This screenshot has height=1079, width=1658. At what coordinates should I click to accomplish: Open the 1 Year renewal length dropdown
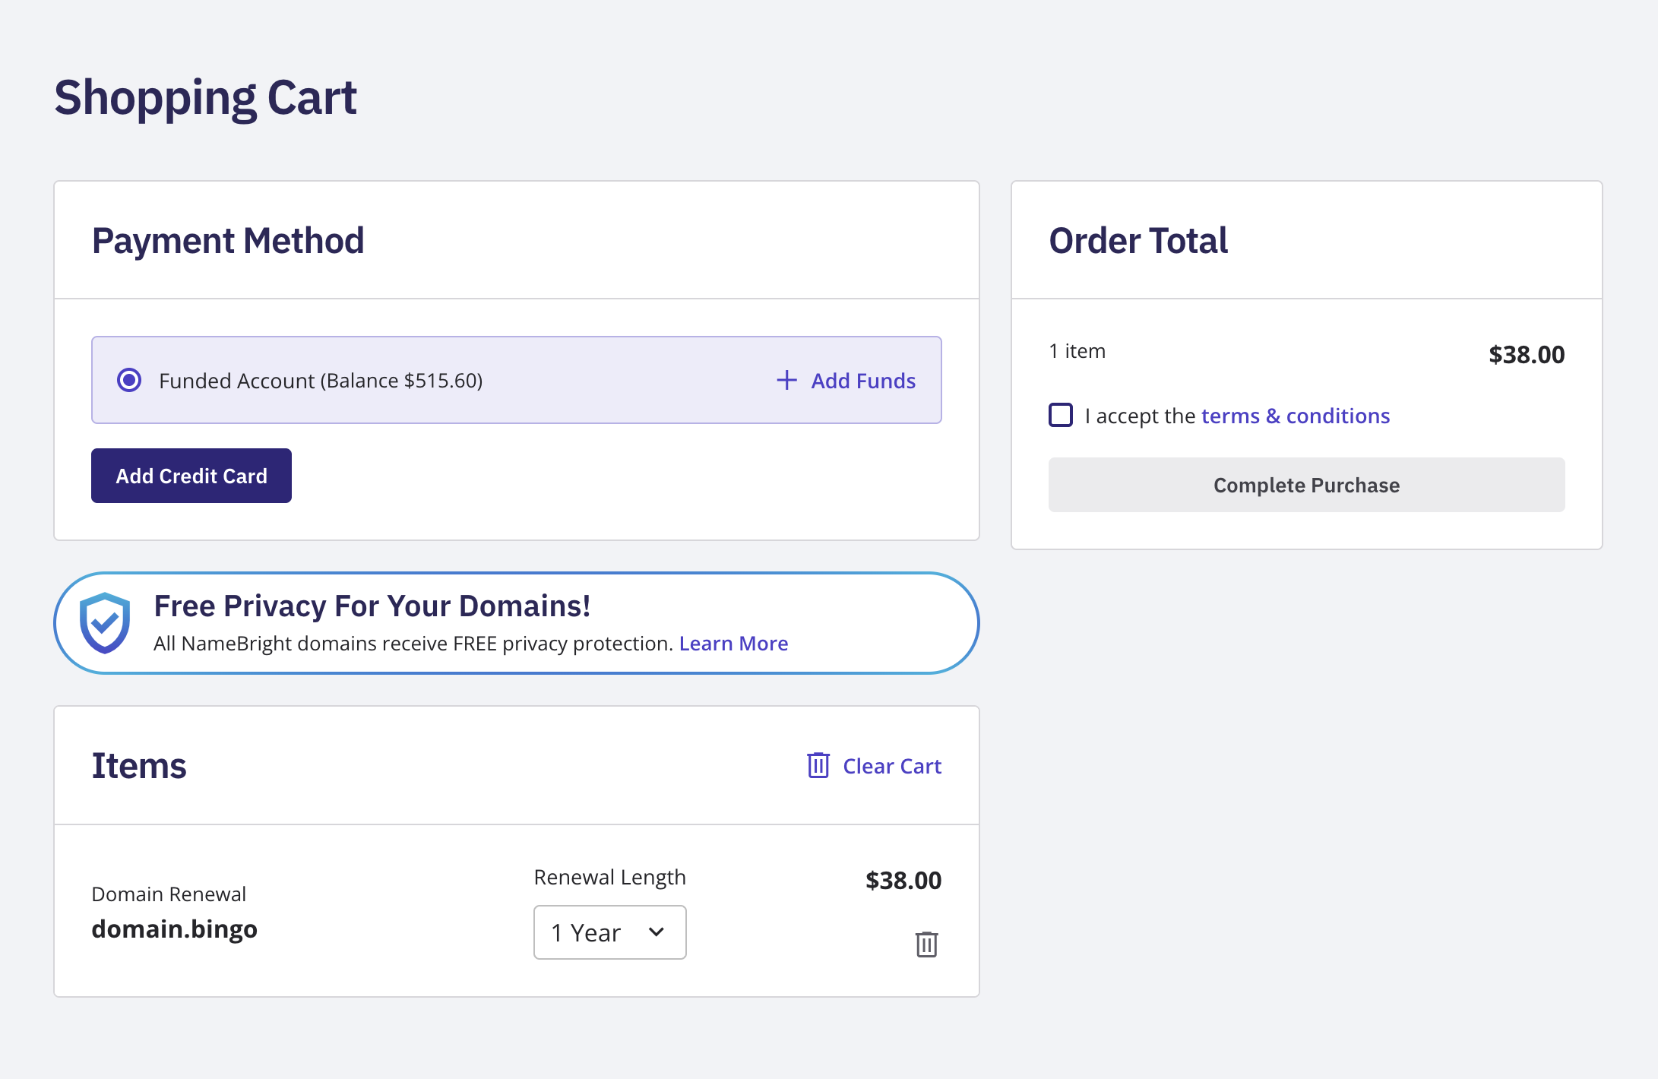coord(610,932)
